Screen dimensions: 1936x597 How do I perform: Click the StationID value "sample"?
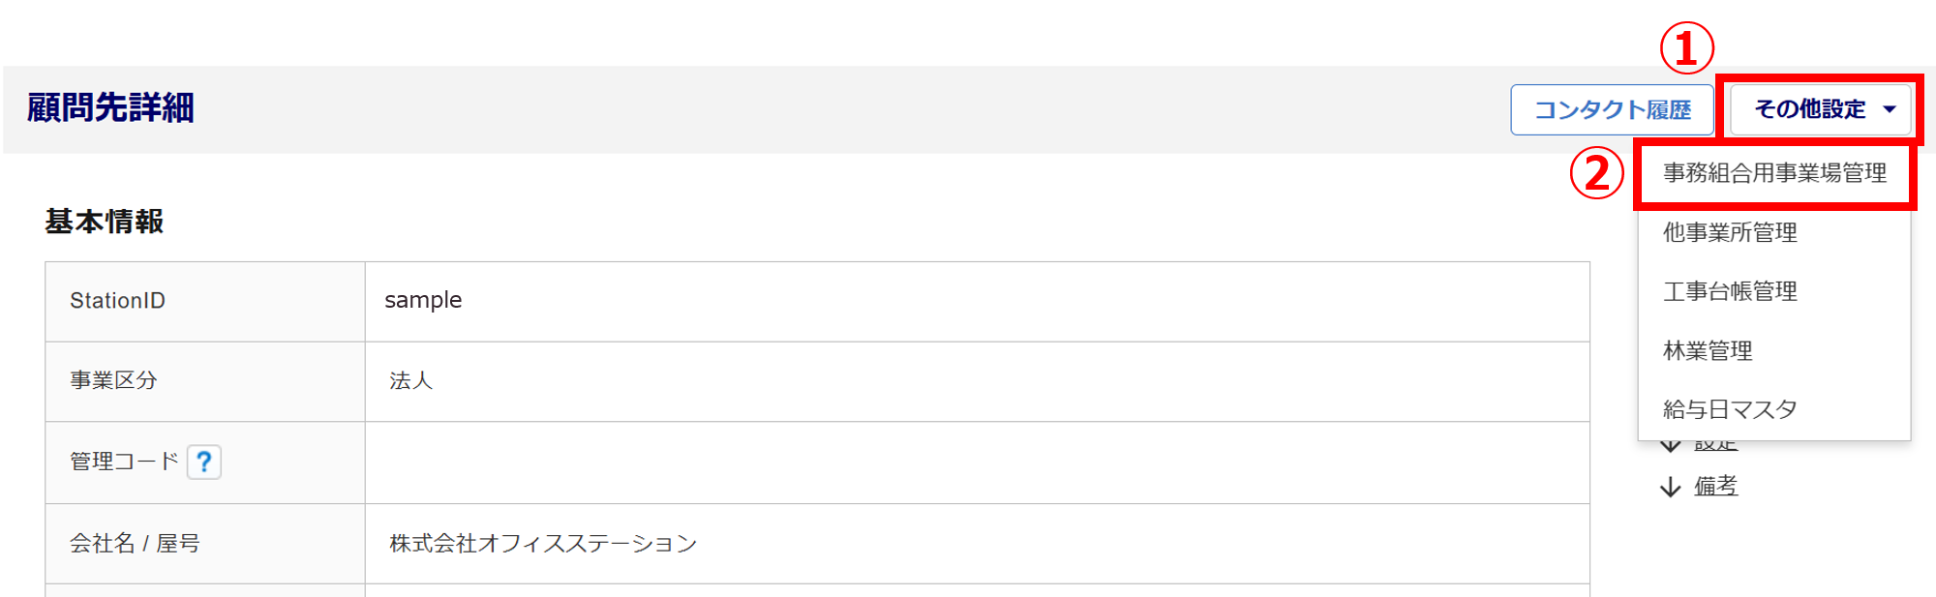point(423,300)
